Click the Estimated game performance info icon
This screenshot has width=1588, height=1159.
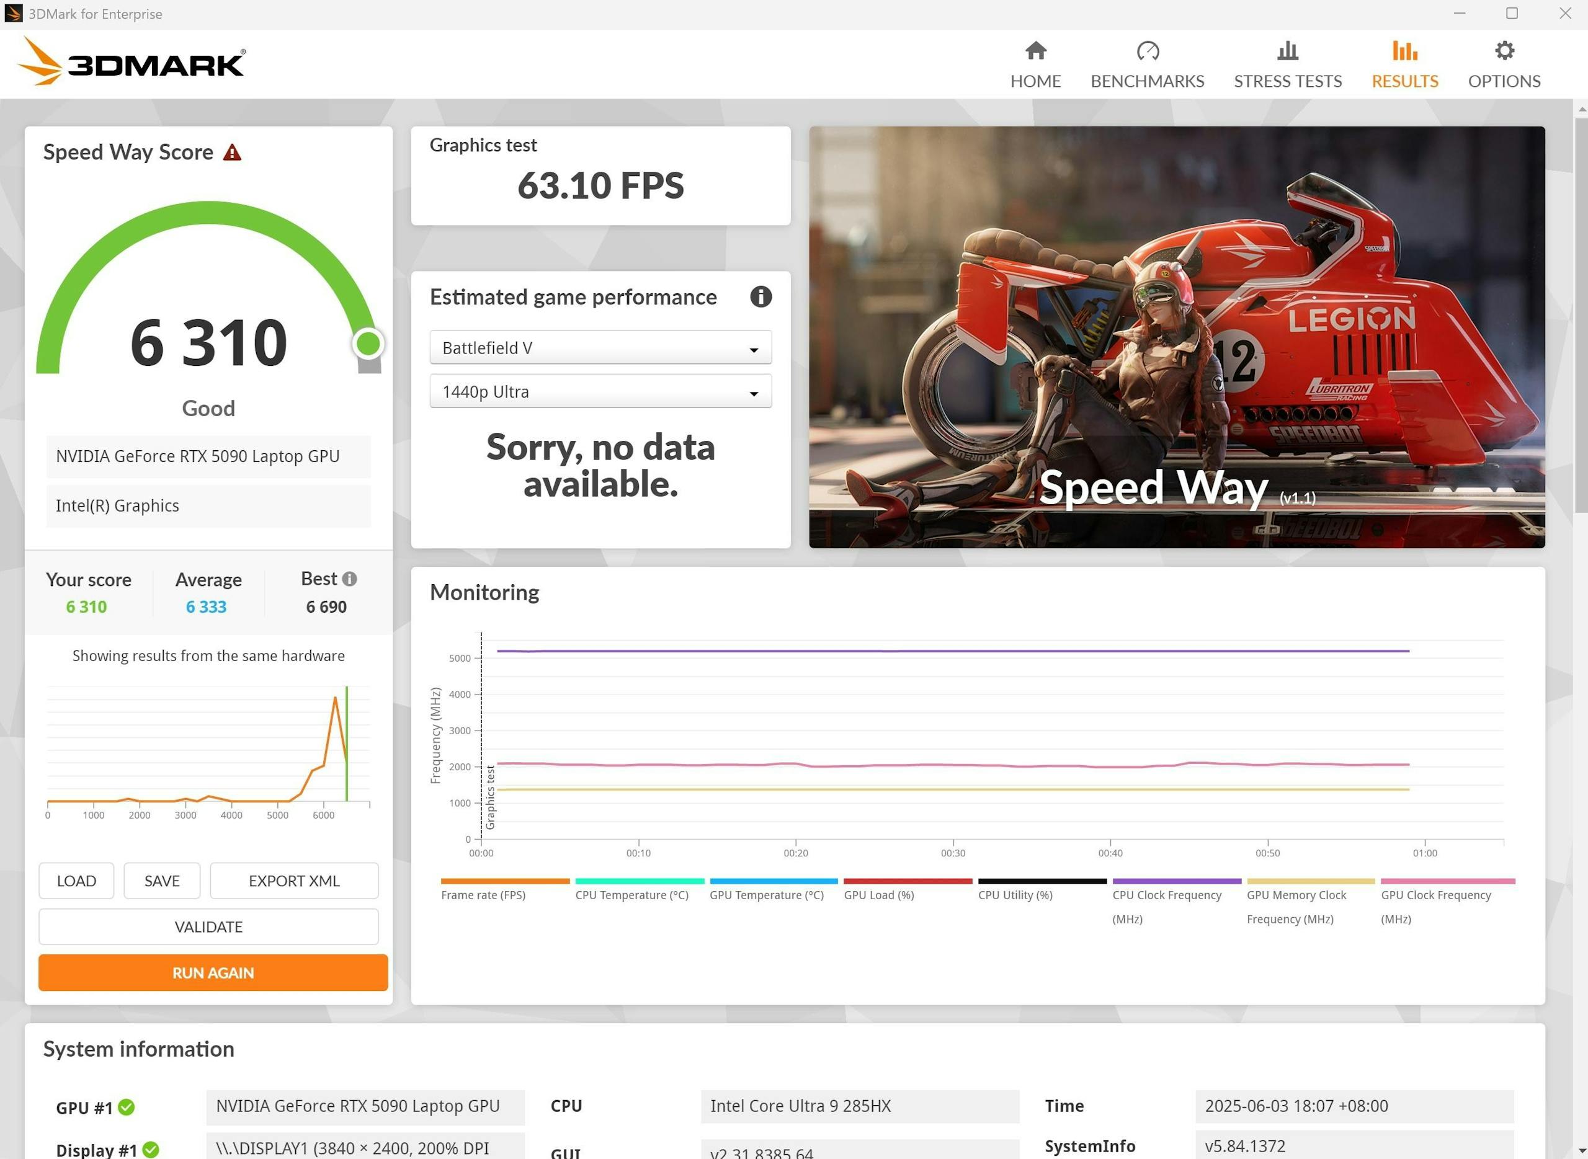pyautogui.click(x=761, y=297)
